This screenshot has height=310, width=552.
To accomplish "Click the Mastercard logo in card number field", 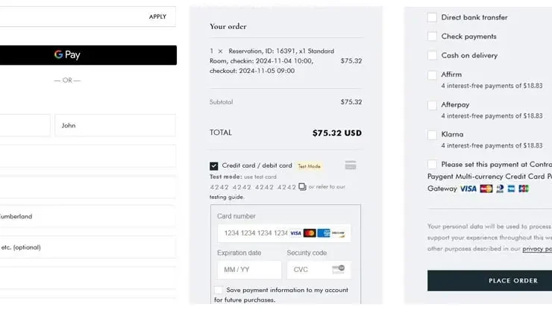I will (x=310, y=233).
